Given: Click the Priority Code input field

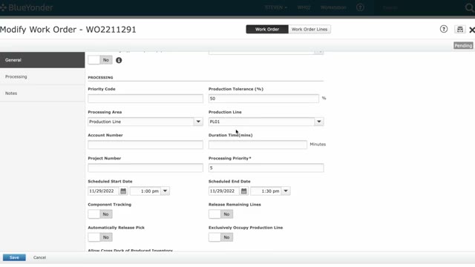Looking at the screenshot, I should [x=145, y=99].
